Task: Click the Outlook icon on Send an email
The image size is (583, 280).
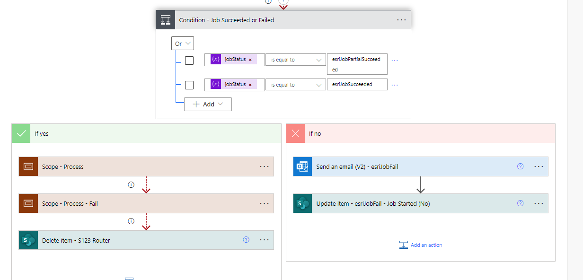Action: point(302,166)
